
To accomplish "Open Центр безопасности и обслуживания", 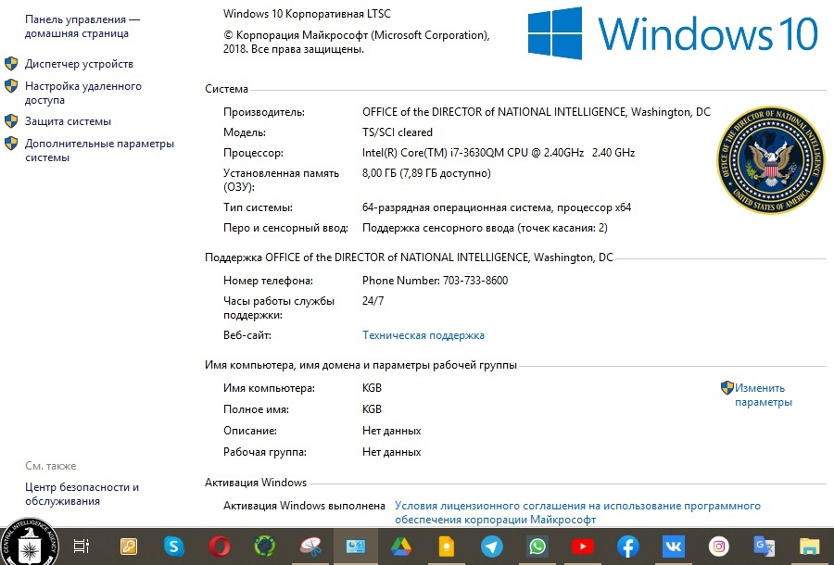I will (82, 494).
